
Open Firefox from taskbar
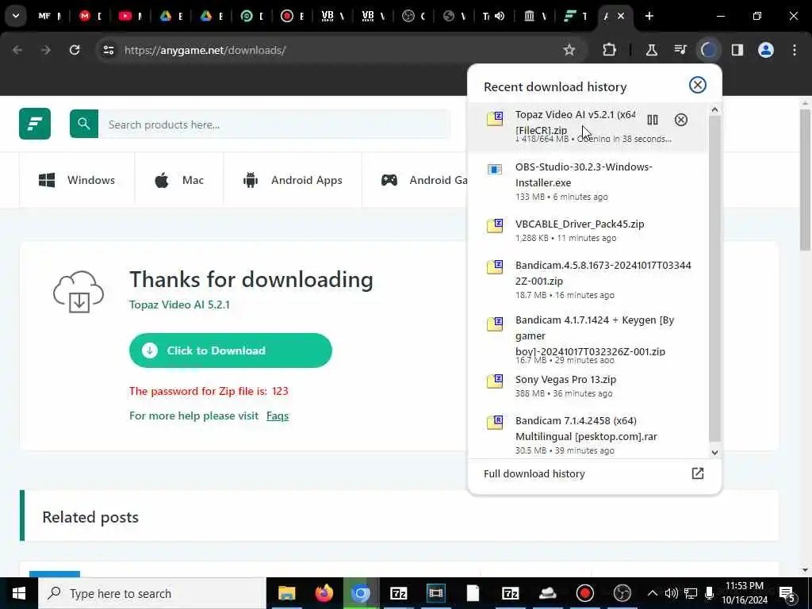[x=324, y=593]
